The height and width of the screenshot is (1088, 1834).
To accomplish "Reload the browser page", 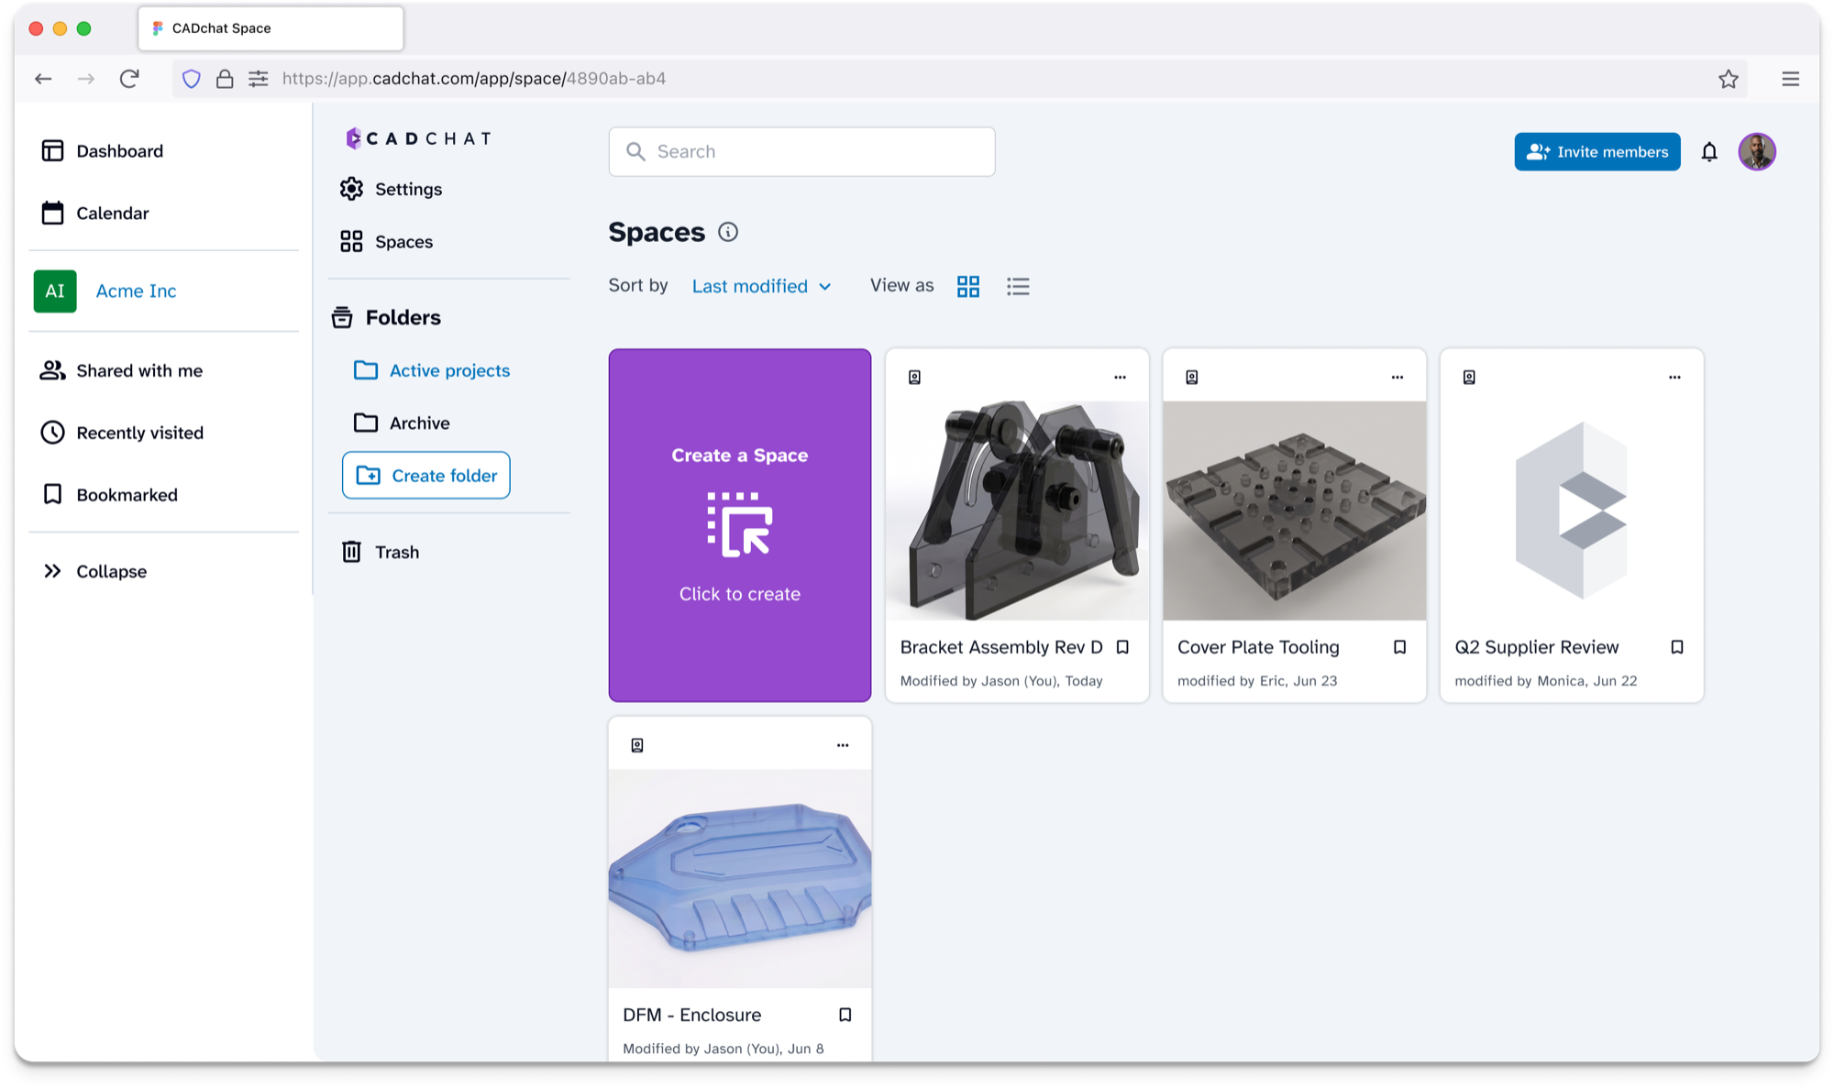I will click(129, 79).
